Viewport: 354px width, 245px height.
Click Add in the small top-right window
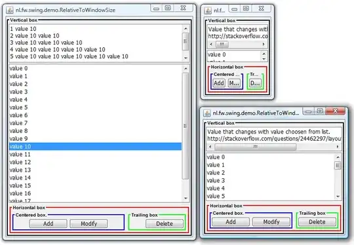click(219, 83)
